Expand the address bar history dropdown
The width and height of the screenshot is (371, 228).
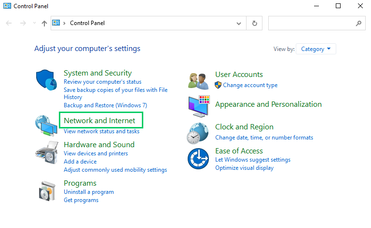[x=239, y=24]
